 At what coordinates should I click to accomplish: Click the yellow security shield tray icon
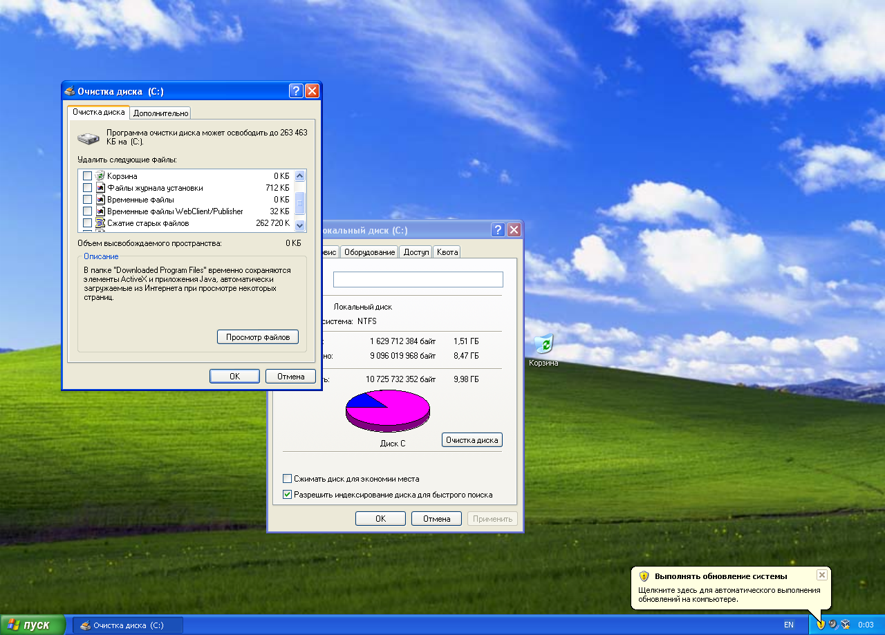[821, 625]
